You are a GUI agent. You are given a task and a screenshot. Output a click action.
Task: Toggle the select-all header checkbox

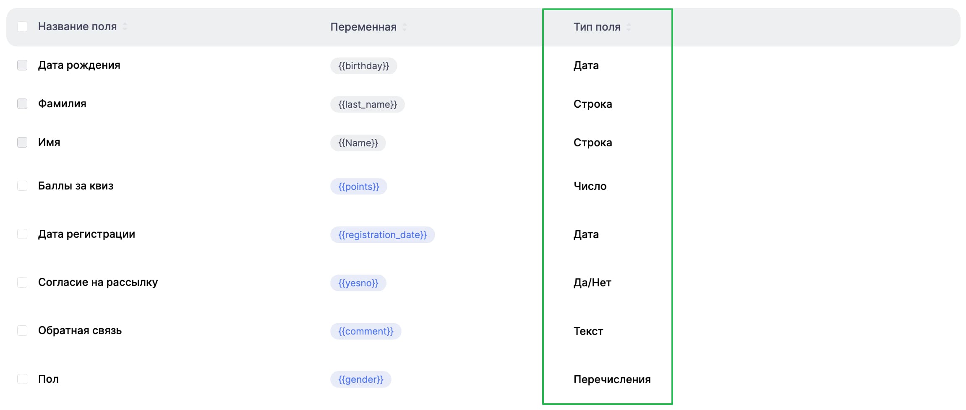(x=22, y=27)
